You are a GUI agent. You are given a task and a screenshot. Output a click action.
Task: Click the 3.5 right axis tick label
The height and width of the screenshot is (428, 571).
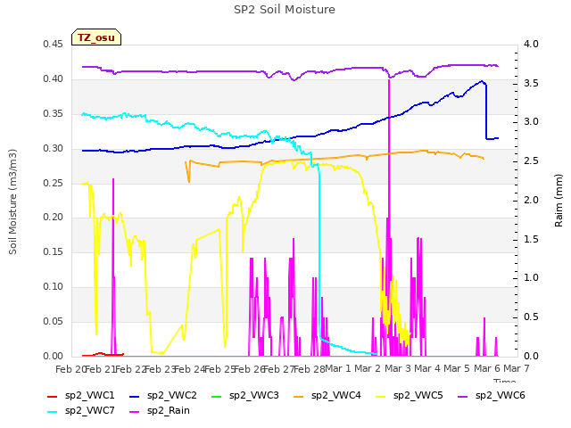[531, 83]
